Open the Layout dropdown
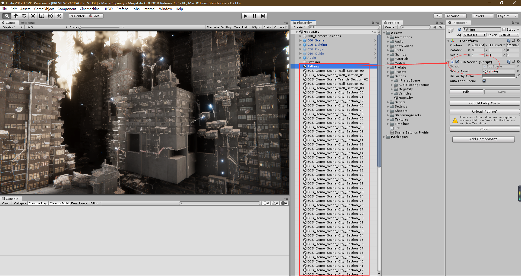Screen dimensions: 521x276 tap(507, 16)
